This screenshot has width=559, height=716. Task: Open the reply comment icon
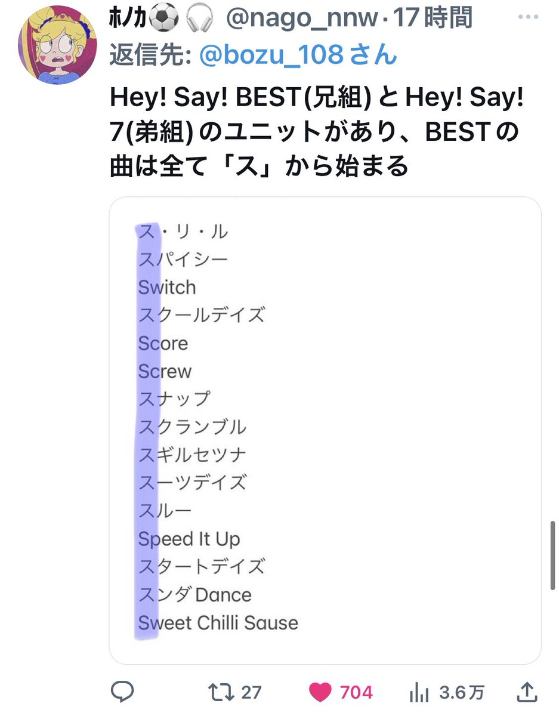click(x=123, y=692)
